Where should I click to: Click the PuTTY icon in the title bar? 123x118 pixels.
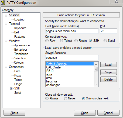coord(3,2)
